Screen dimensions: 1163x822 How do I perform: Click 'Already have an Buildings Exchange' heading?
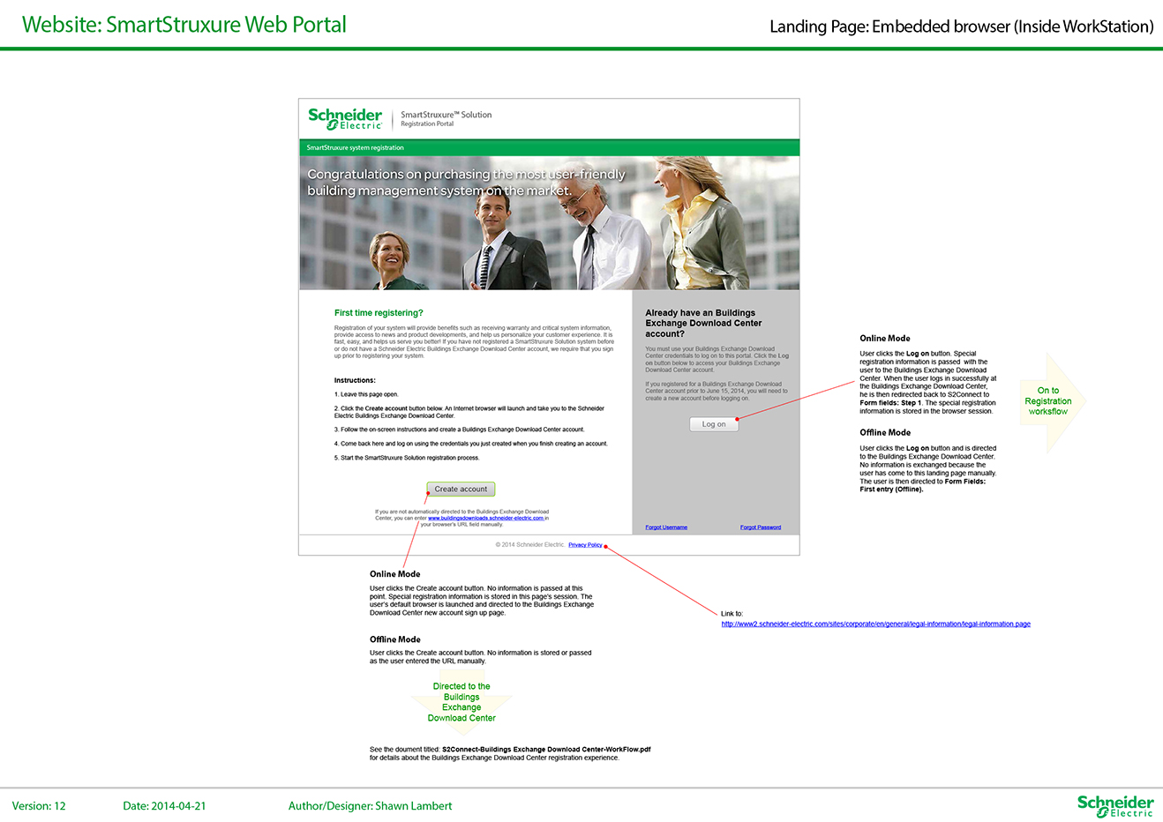(703, 323)
